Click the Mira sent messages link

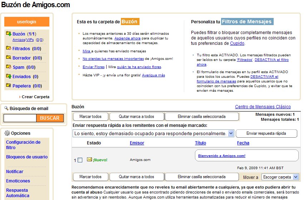point(87,51)
